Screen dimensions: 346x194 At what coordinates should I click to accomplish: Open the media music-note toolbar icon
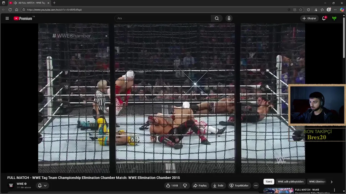point(316,10)
